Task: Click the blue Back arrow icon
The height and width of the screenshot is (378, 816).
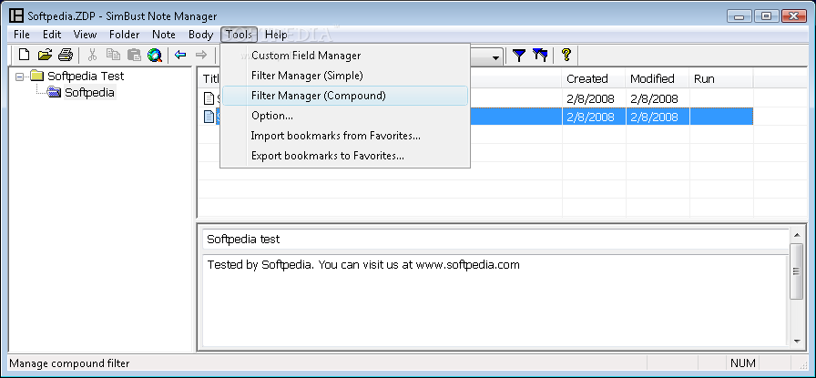Action: [180, 55]
